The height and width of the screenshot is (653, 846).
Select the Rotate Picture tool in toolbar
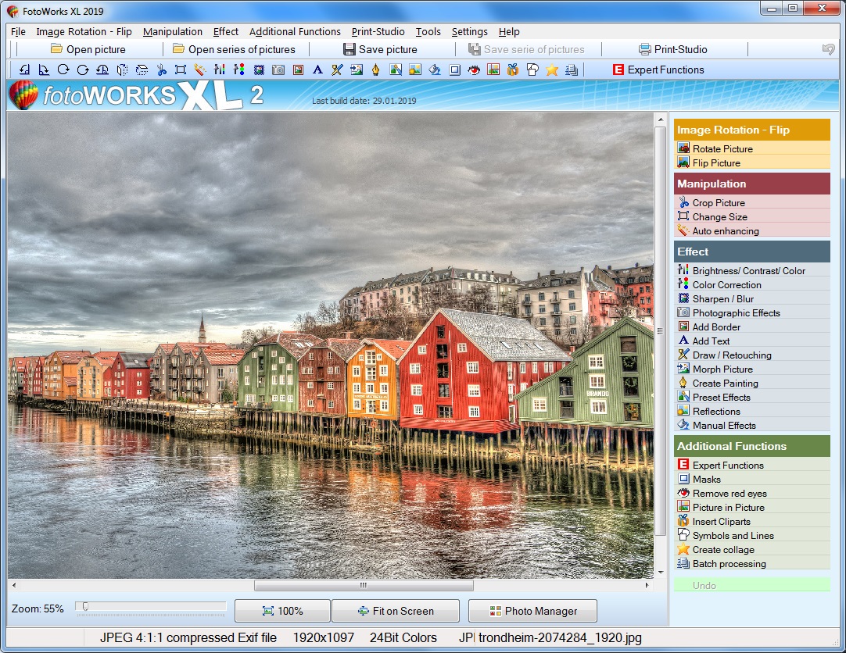(63, 70)
